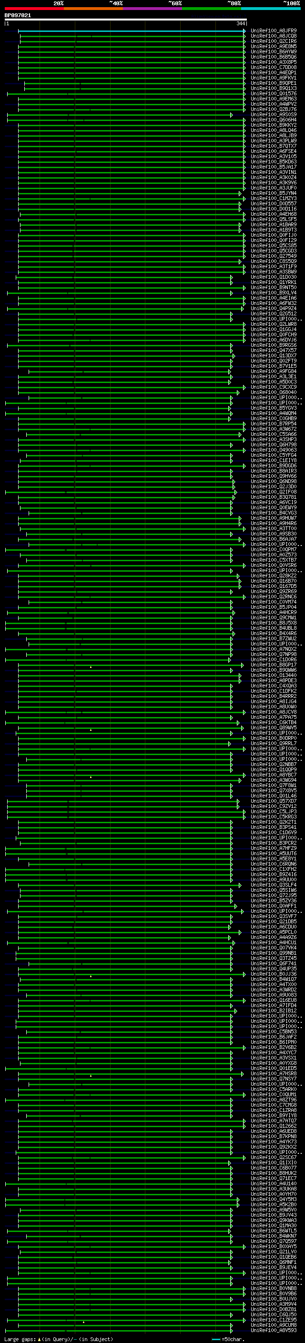305x1343 pixels.
Task: Click the cyan ~100% identity legend segment
Action: [271, 9]
